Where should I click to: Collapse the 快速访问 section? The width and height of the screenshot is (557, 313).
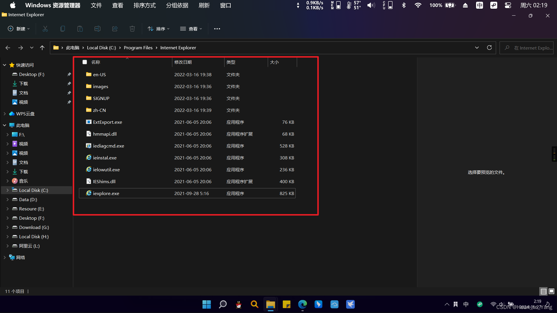(x=5, y=65)
